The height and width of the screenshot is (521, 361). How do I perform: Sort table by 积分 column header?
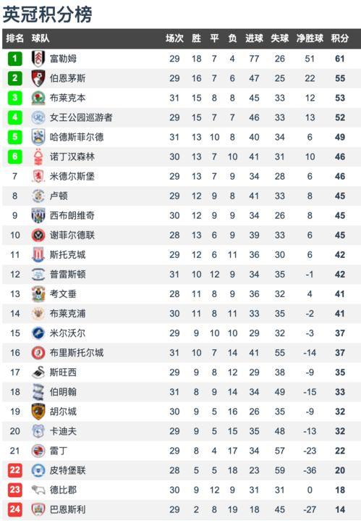[340, 38]
